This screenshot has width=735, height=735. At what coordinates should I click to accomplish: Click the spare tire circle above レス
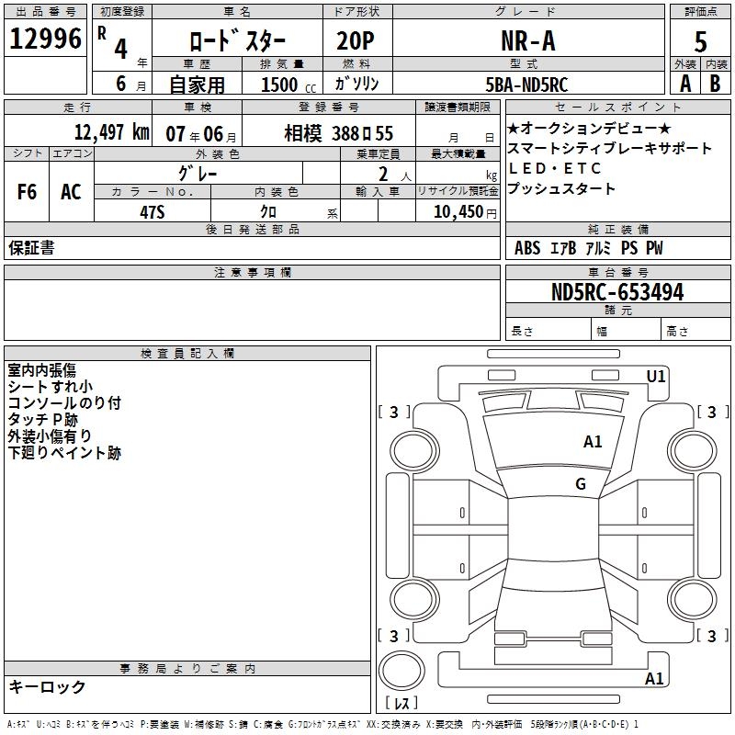click(x=401, y=671)
